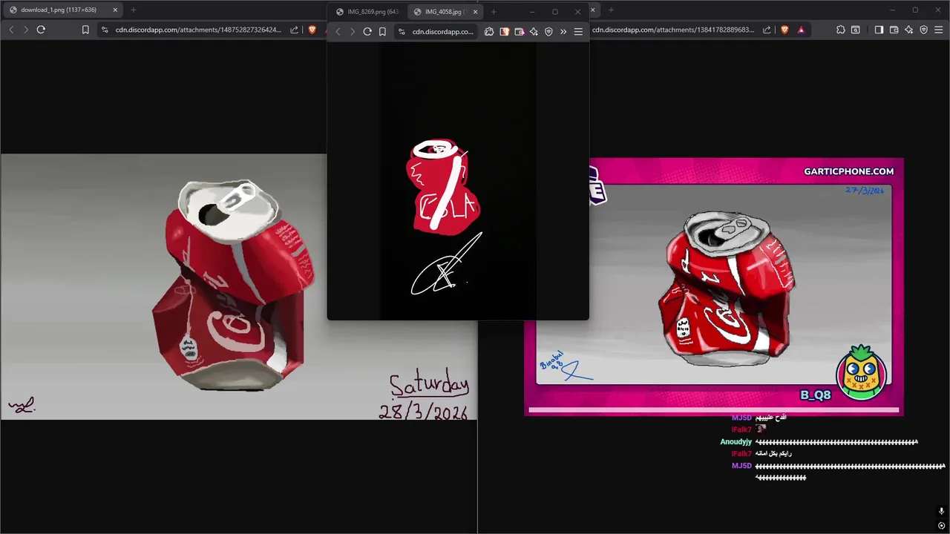Go back in middle browser window
The height and width of the screenshot is (534, 950).
pos(338,32)
